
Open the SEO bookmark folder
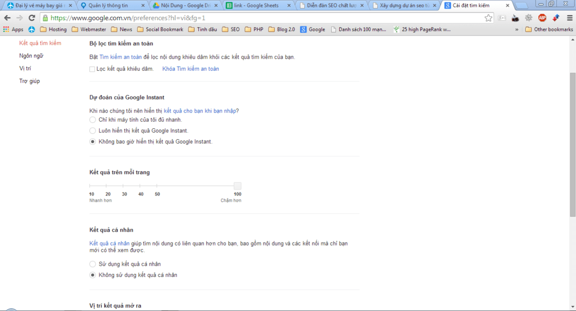pos(231,29)
